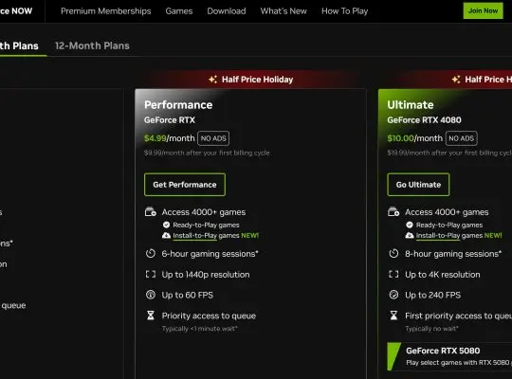Click the $10.00/month price text
The width and height of the screenshot is (512, 379).
[414, 138]
